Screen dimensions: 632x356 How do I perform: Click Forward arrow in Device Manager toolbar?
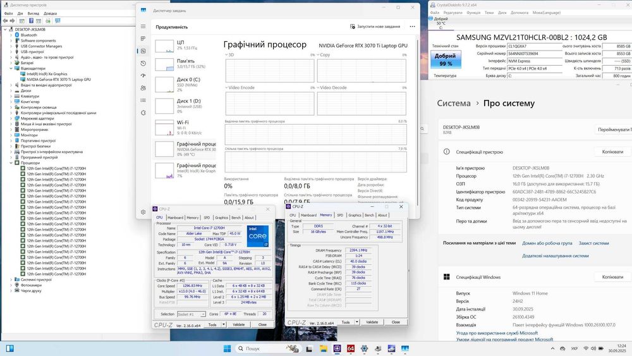tap(13, 21)
